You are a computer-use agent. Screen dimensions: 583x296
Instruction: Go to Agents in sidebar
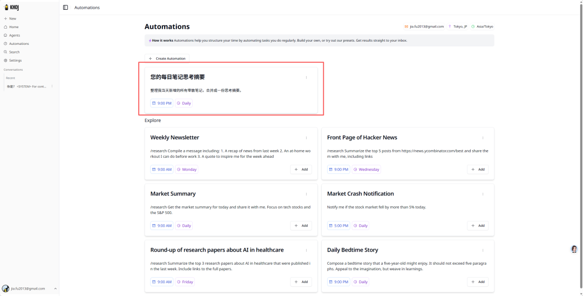(15, 35)
